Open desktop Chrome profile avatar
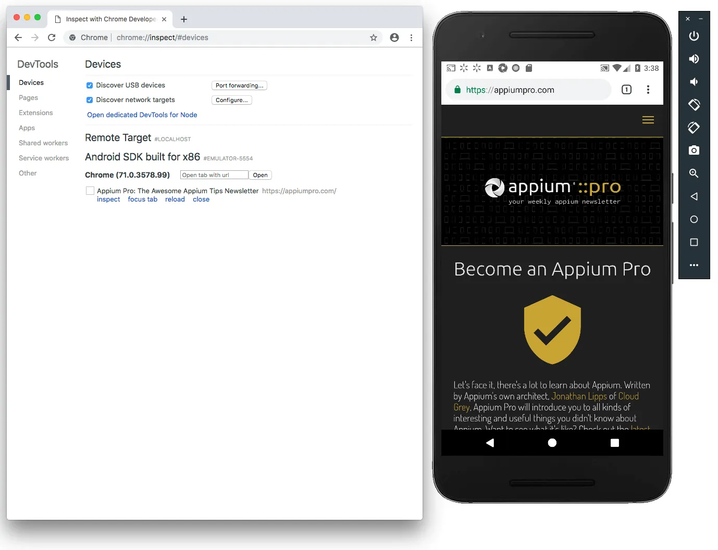Image resolution: width=718 pixels, height=550 pixels. coord(394,37)
